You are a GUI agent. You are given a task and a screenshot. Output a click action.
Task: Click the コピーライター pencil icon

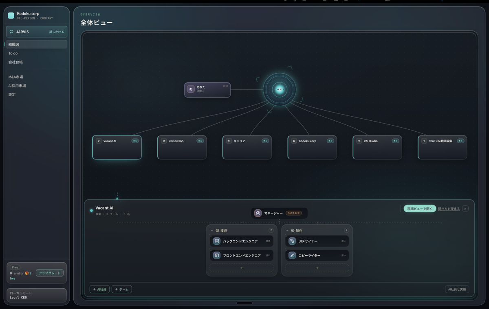coord(292,255)
